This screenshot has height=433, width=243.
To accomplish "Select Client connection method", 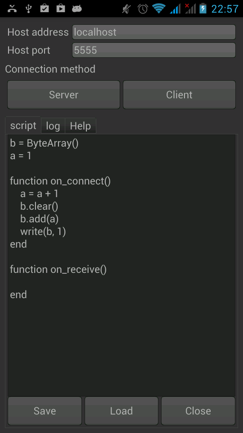I will 179,95.
